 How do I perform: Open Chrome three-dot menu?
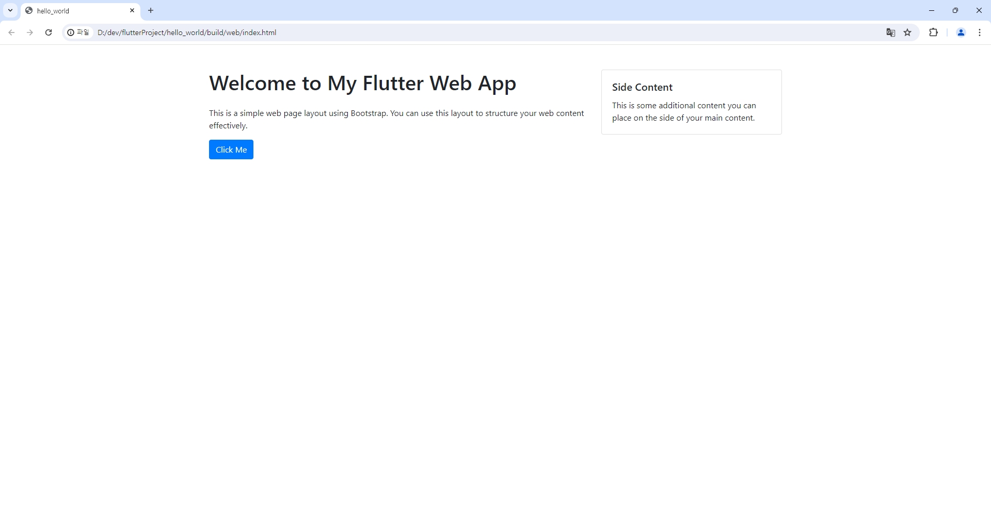point(980,32)
